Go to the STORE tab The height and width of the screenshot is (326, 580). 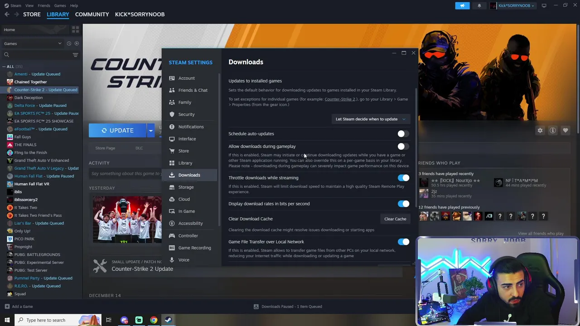[32, 14]
